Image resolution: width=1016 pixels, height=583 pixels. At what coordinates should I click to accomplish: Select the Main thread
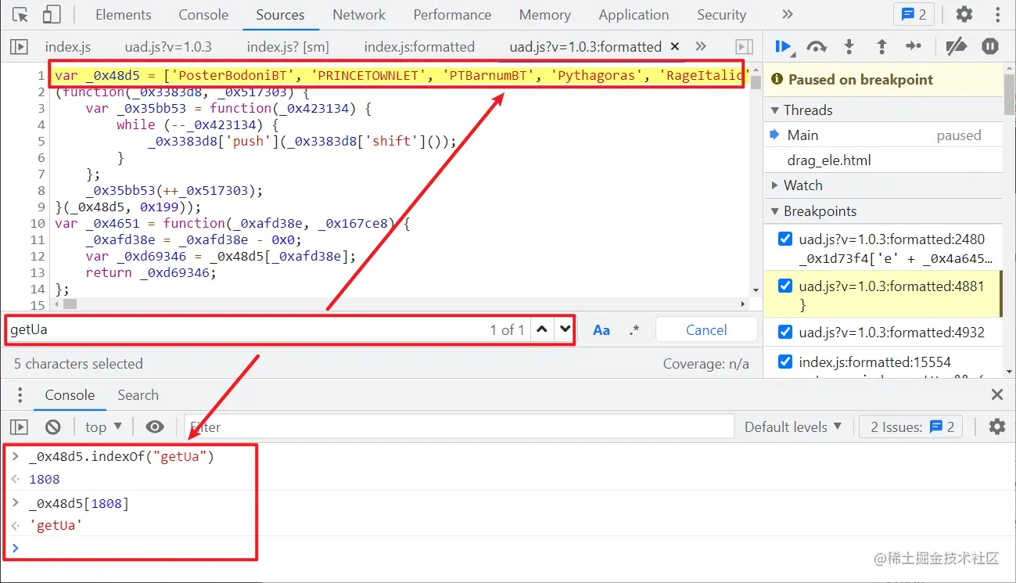click(883, 135)
